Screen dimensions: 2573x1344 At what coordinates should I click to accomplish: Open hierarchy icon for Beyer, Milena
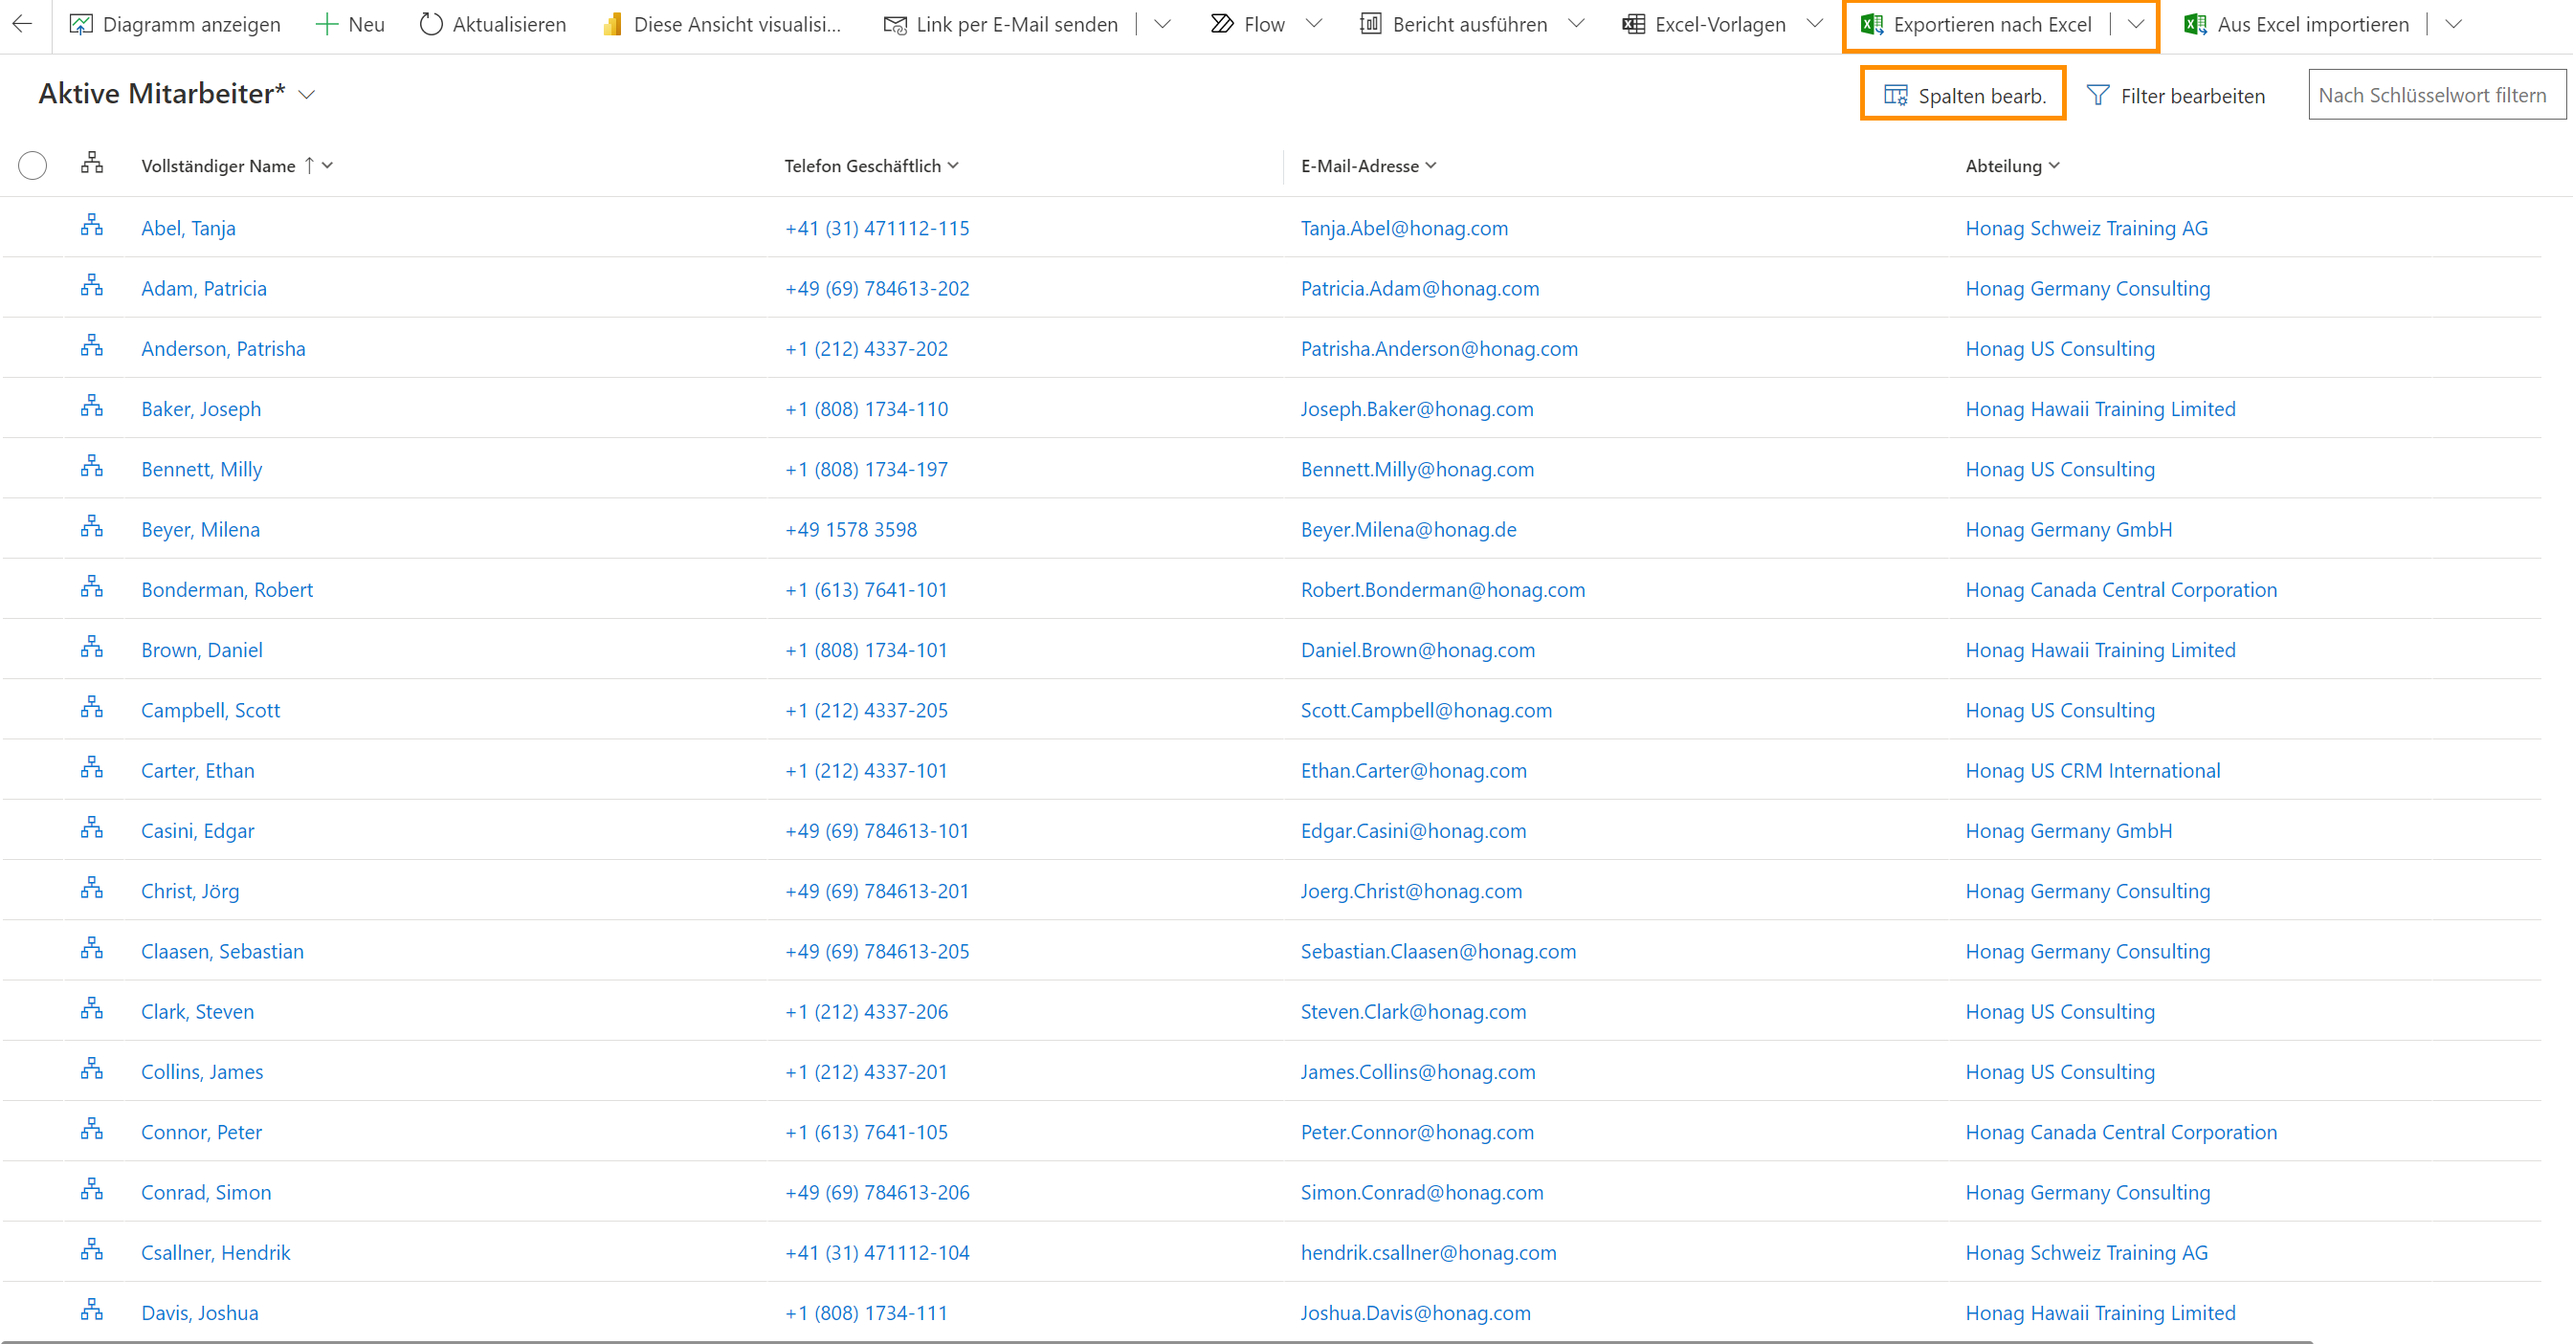[92, 527]
